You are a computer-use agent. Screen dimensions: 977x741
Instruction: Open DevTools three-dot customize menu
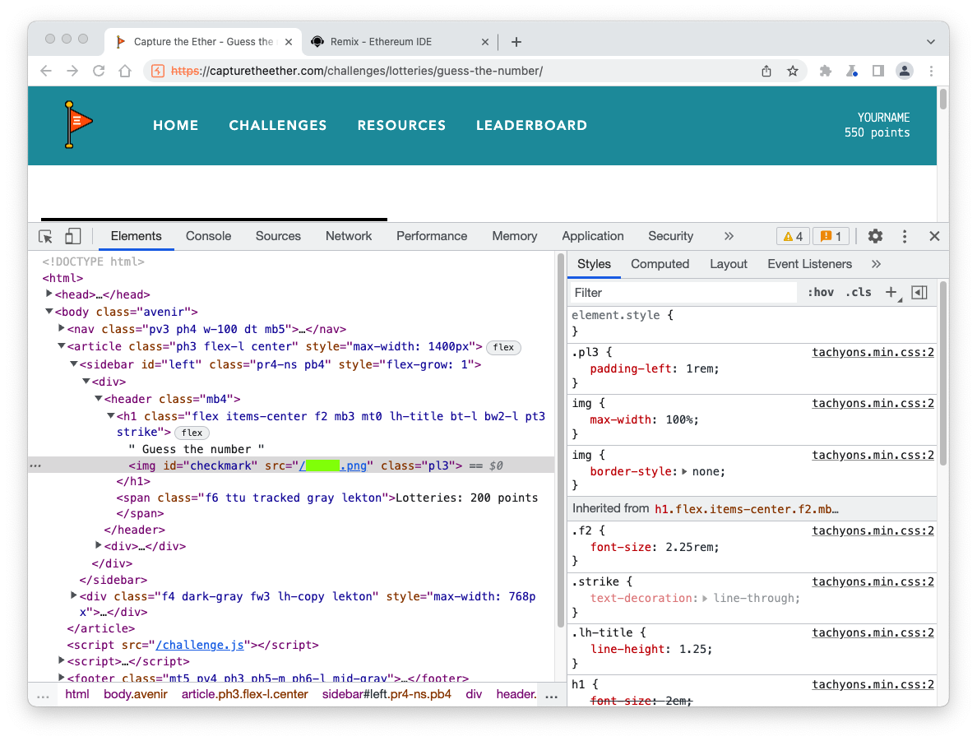tap(905, 236)
